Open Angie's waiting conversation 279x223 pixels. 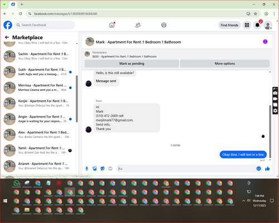38,119
